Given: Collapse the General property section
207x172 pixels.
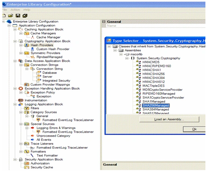Looking at the screenshot, I should (x=104, y=22).
